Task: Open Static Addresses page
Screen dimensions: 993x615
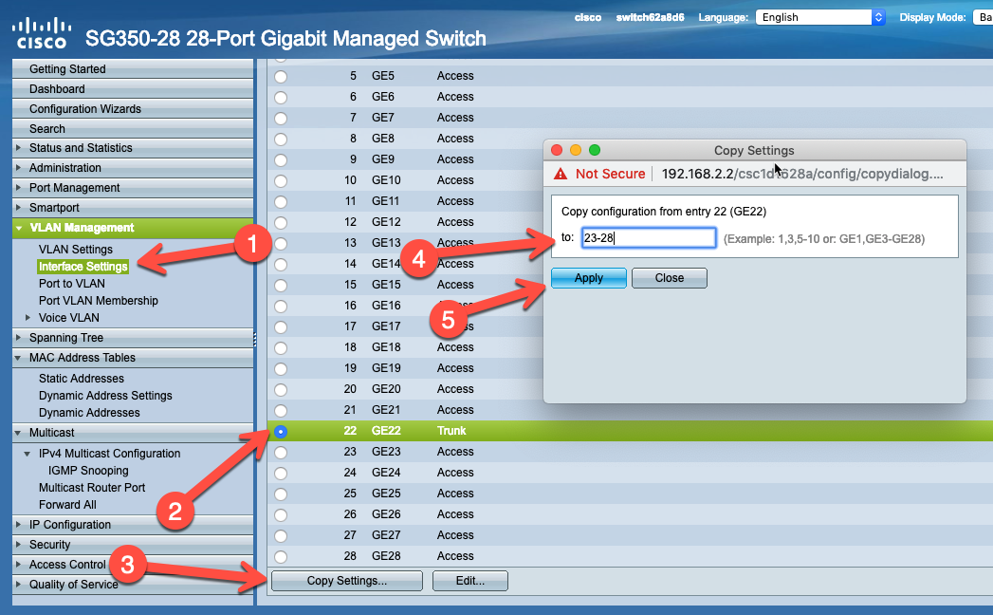Action: (x=81, y=379)
